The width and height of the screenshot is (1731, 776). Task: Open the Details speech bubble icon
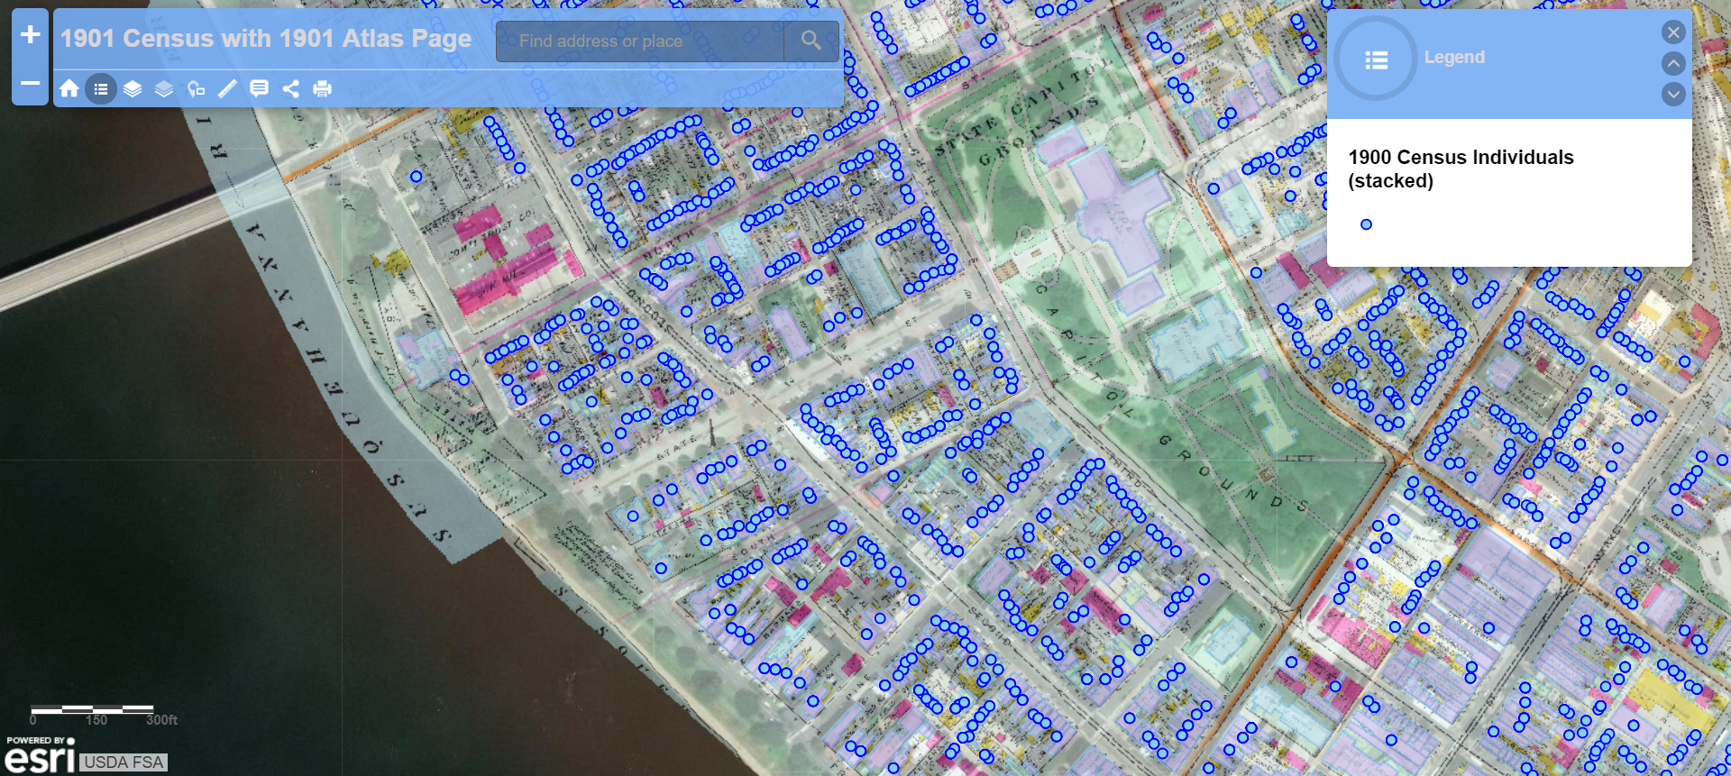pyautogui.click(x=259, y=88)
